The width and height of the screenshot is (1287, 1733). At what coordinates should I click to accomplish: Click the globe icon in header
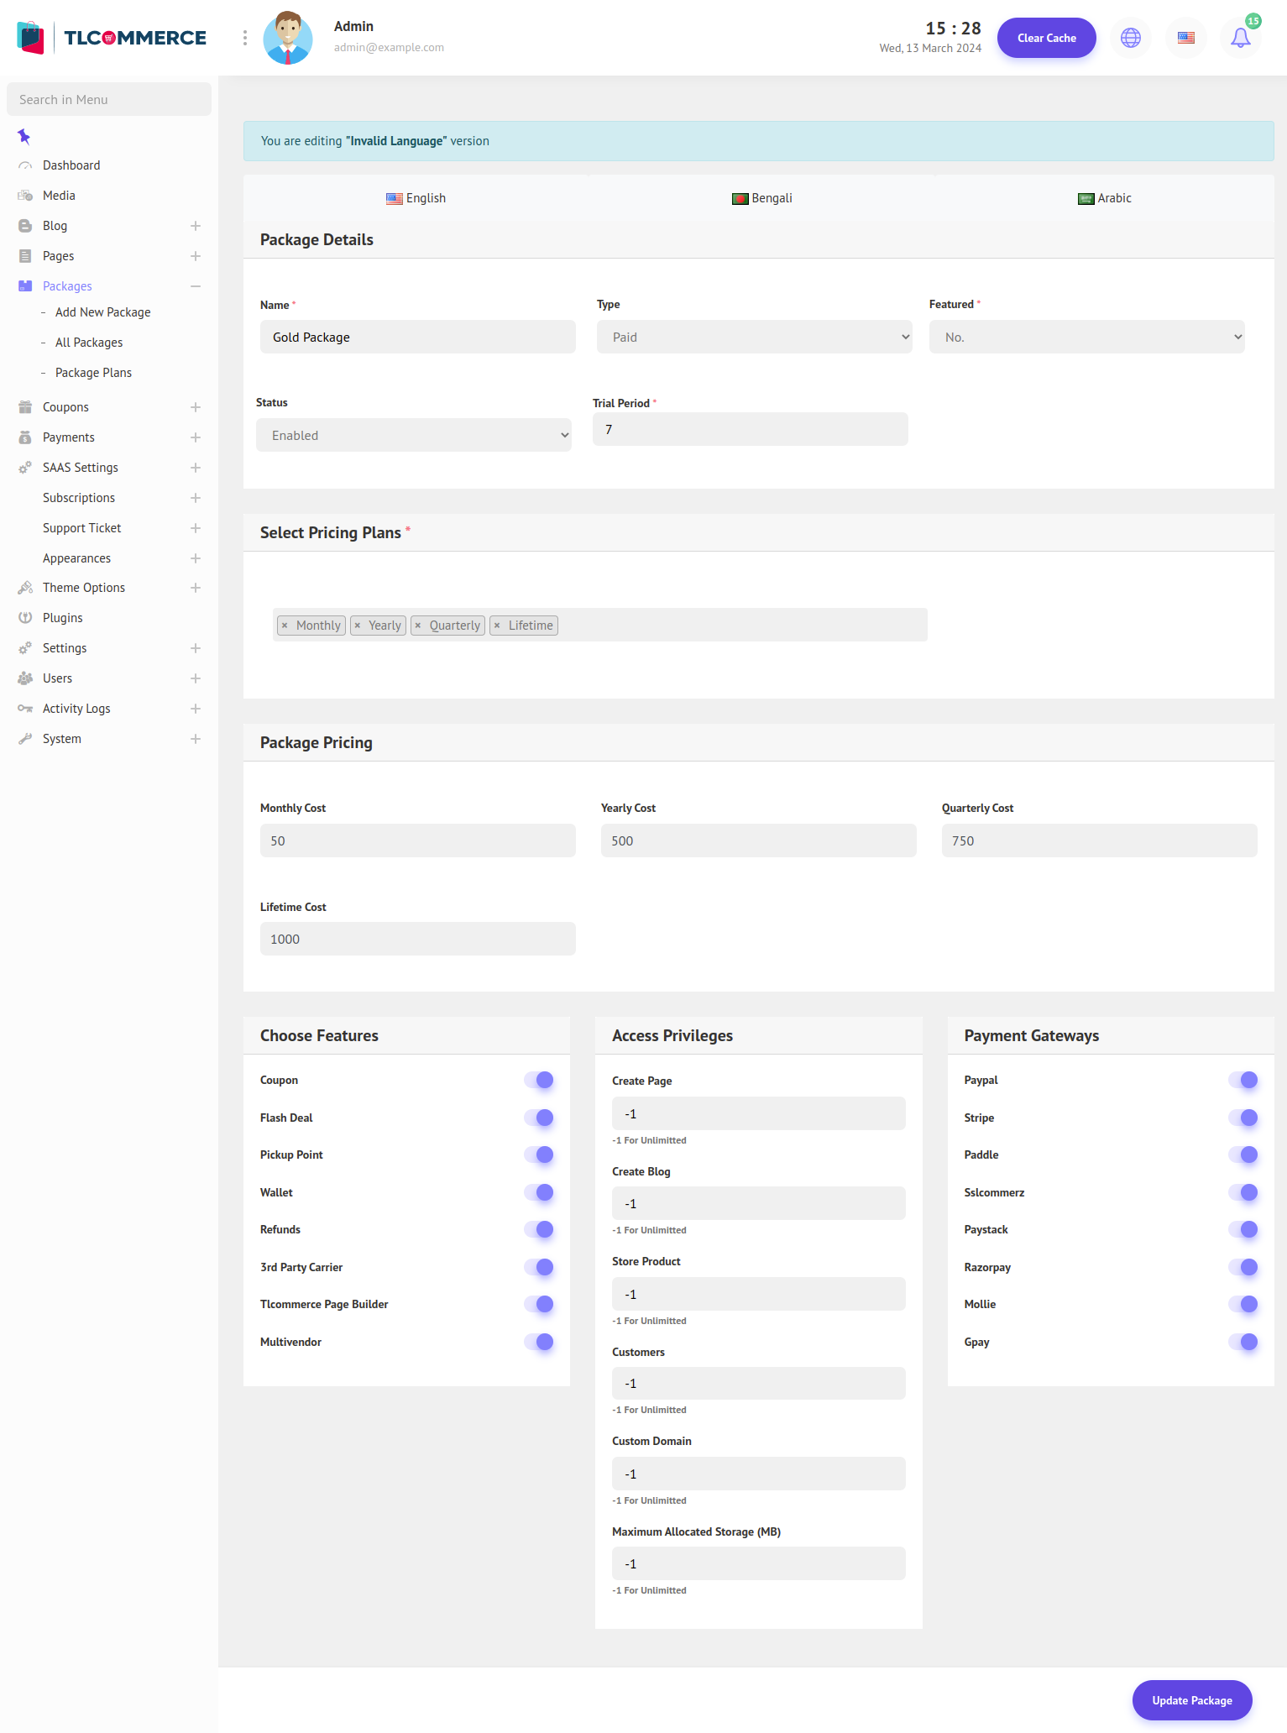click(1131, 38)
